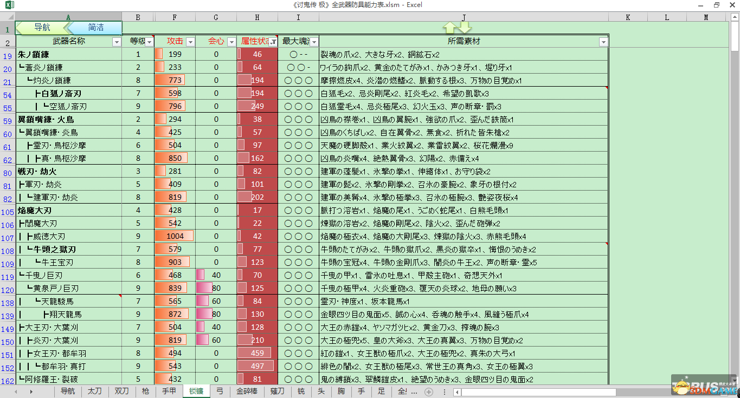Switch to the 铳 sheet tab

(301, 392)
